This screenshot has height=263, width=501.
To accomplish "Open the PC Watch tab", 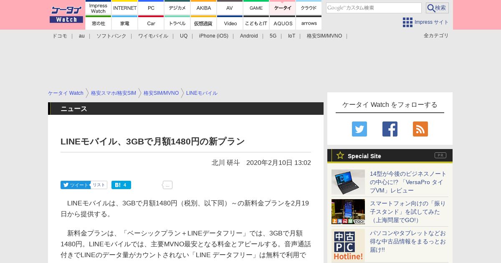I will click(x=151, y=8).
